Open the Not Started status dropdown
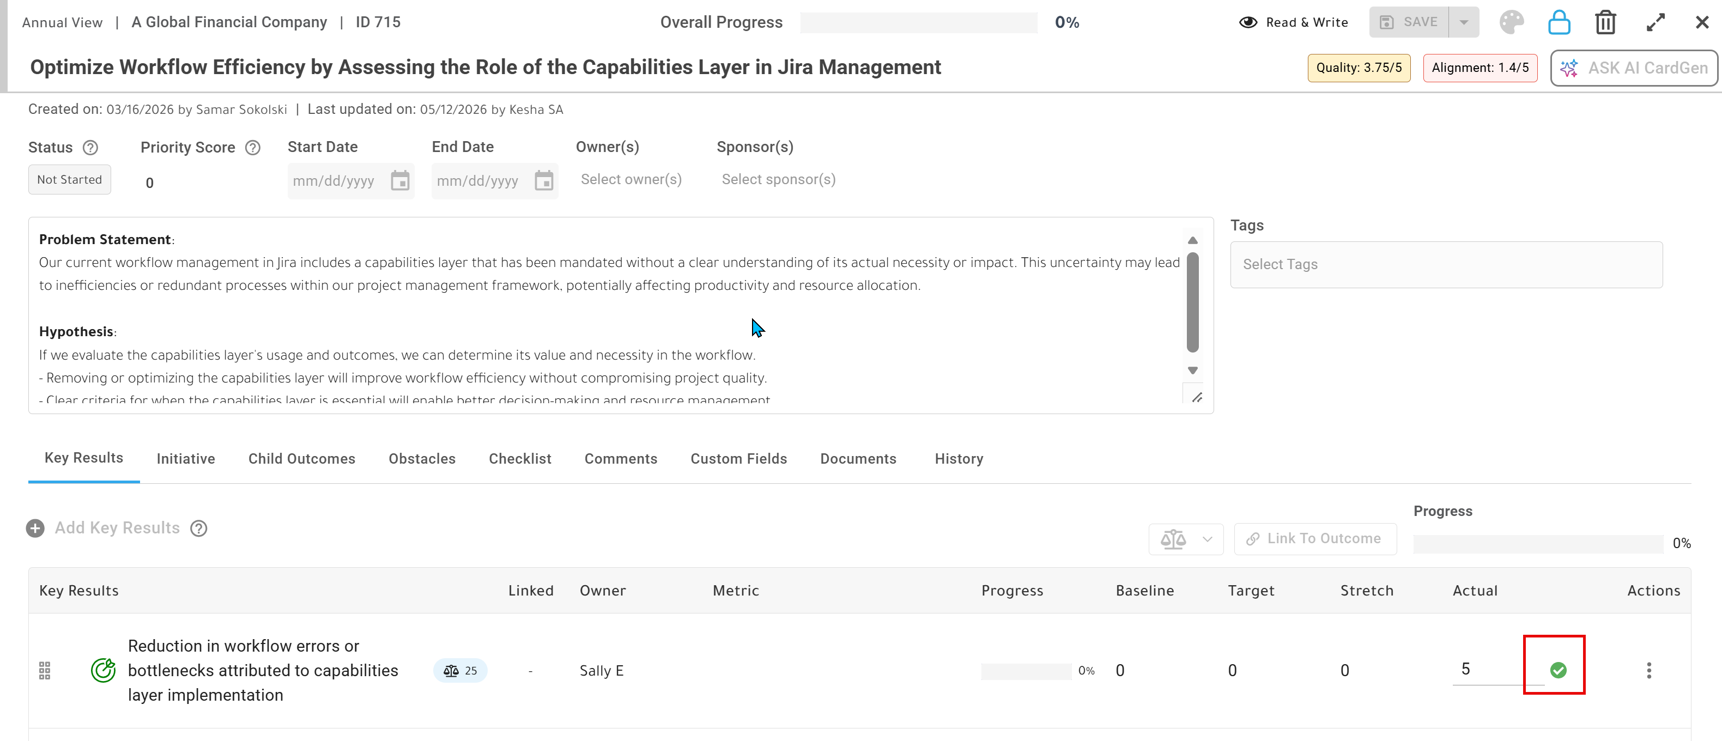 [70, 180]
